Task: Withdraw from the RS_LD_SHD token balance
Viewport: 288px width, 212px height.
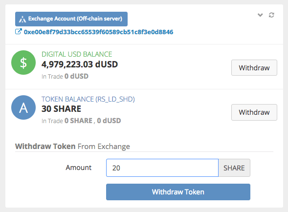Action: tap(254, 112)
